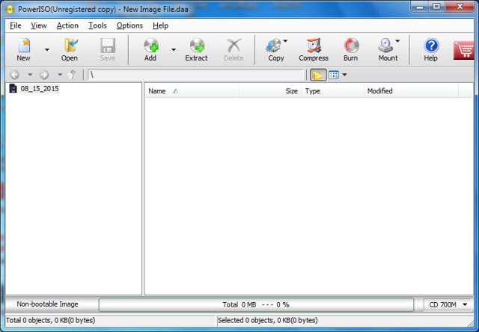Open the CD 700M media size dropdown

point(448,304)
